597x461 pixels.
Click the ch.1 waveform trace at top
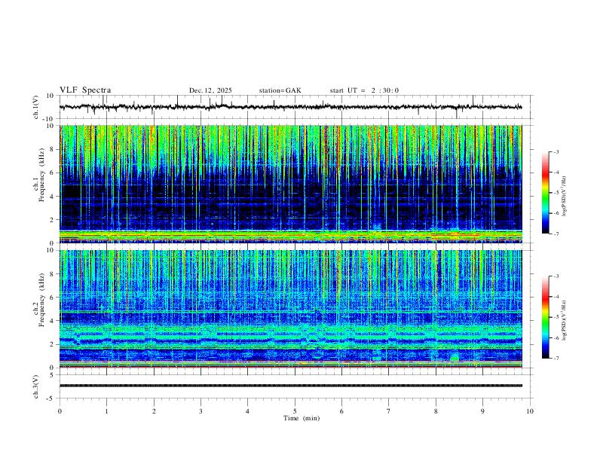pyautogui.click(x=290, y=107)
